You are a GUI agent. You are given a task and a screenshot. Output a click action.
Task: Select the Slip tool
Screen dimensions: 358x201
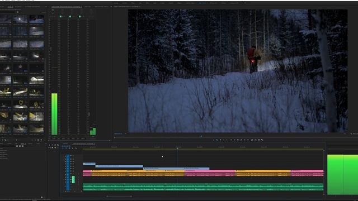[49, 147]
